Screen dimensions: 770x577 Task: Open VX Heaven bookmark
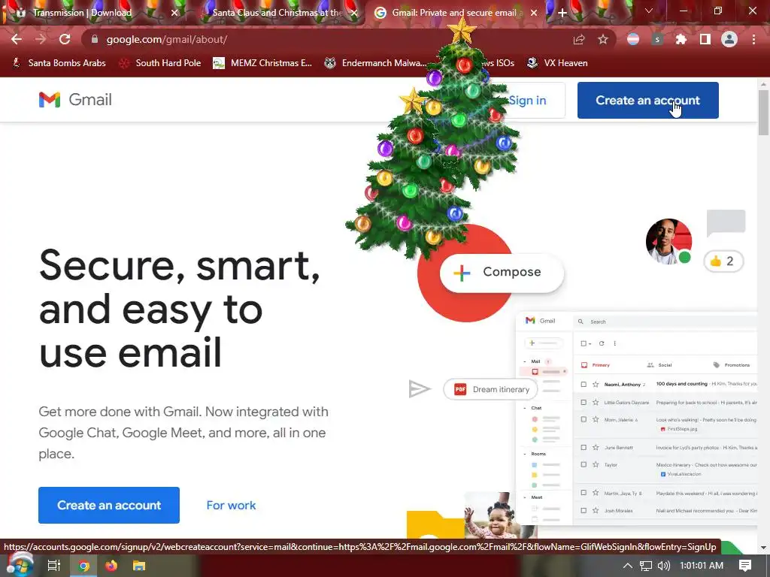557,63
